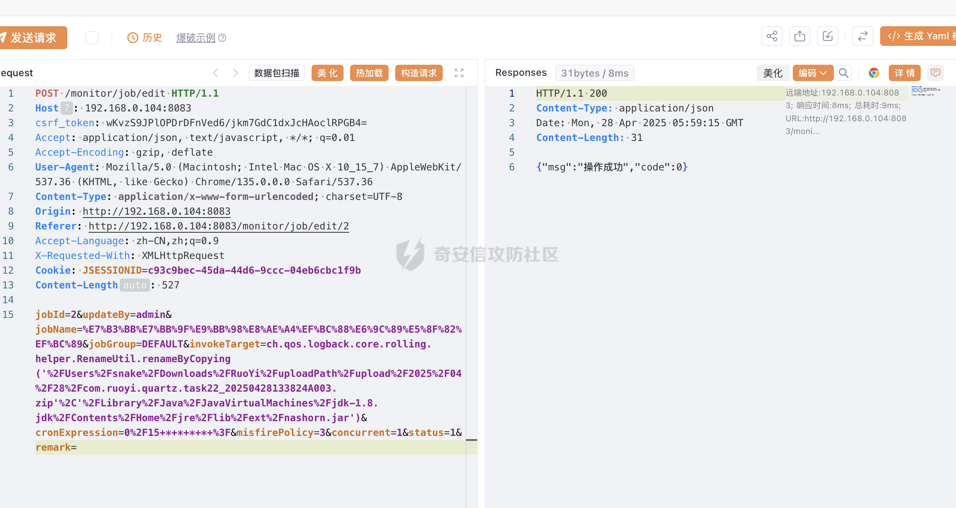Go to the previous request with the left chevron
The image size is (956, 508).
tap(216, 73)
